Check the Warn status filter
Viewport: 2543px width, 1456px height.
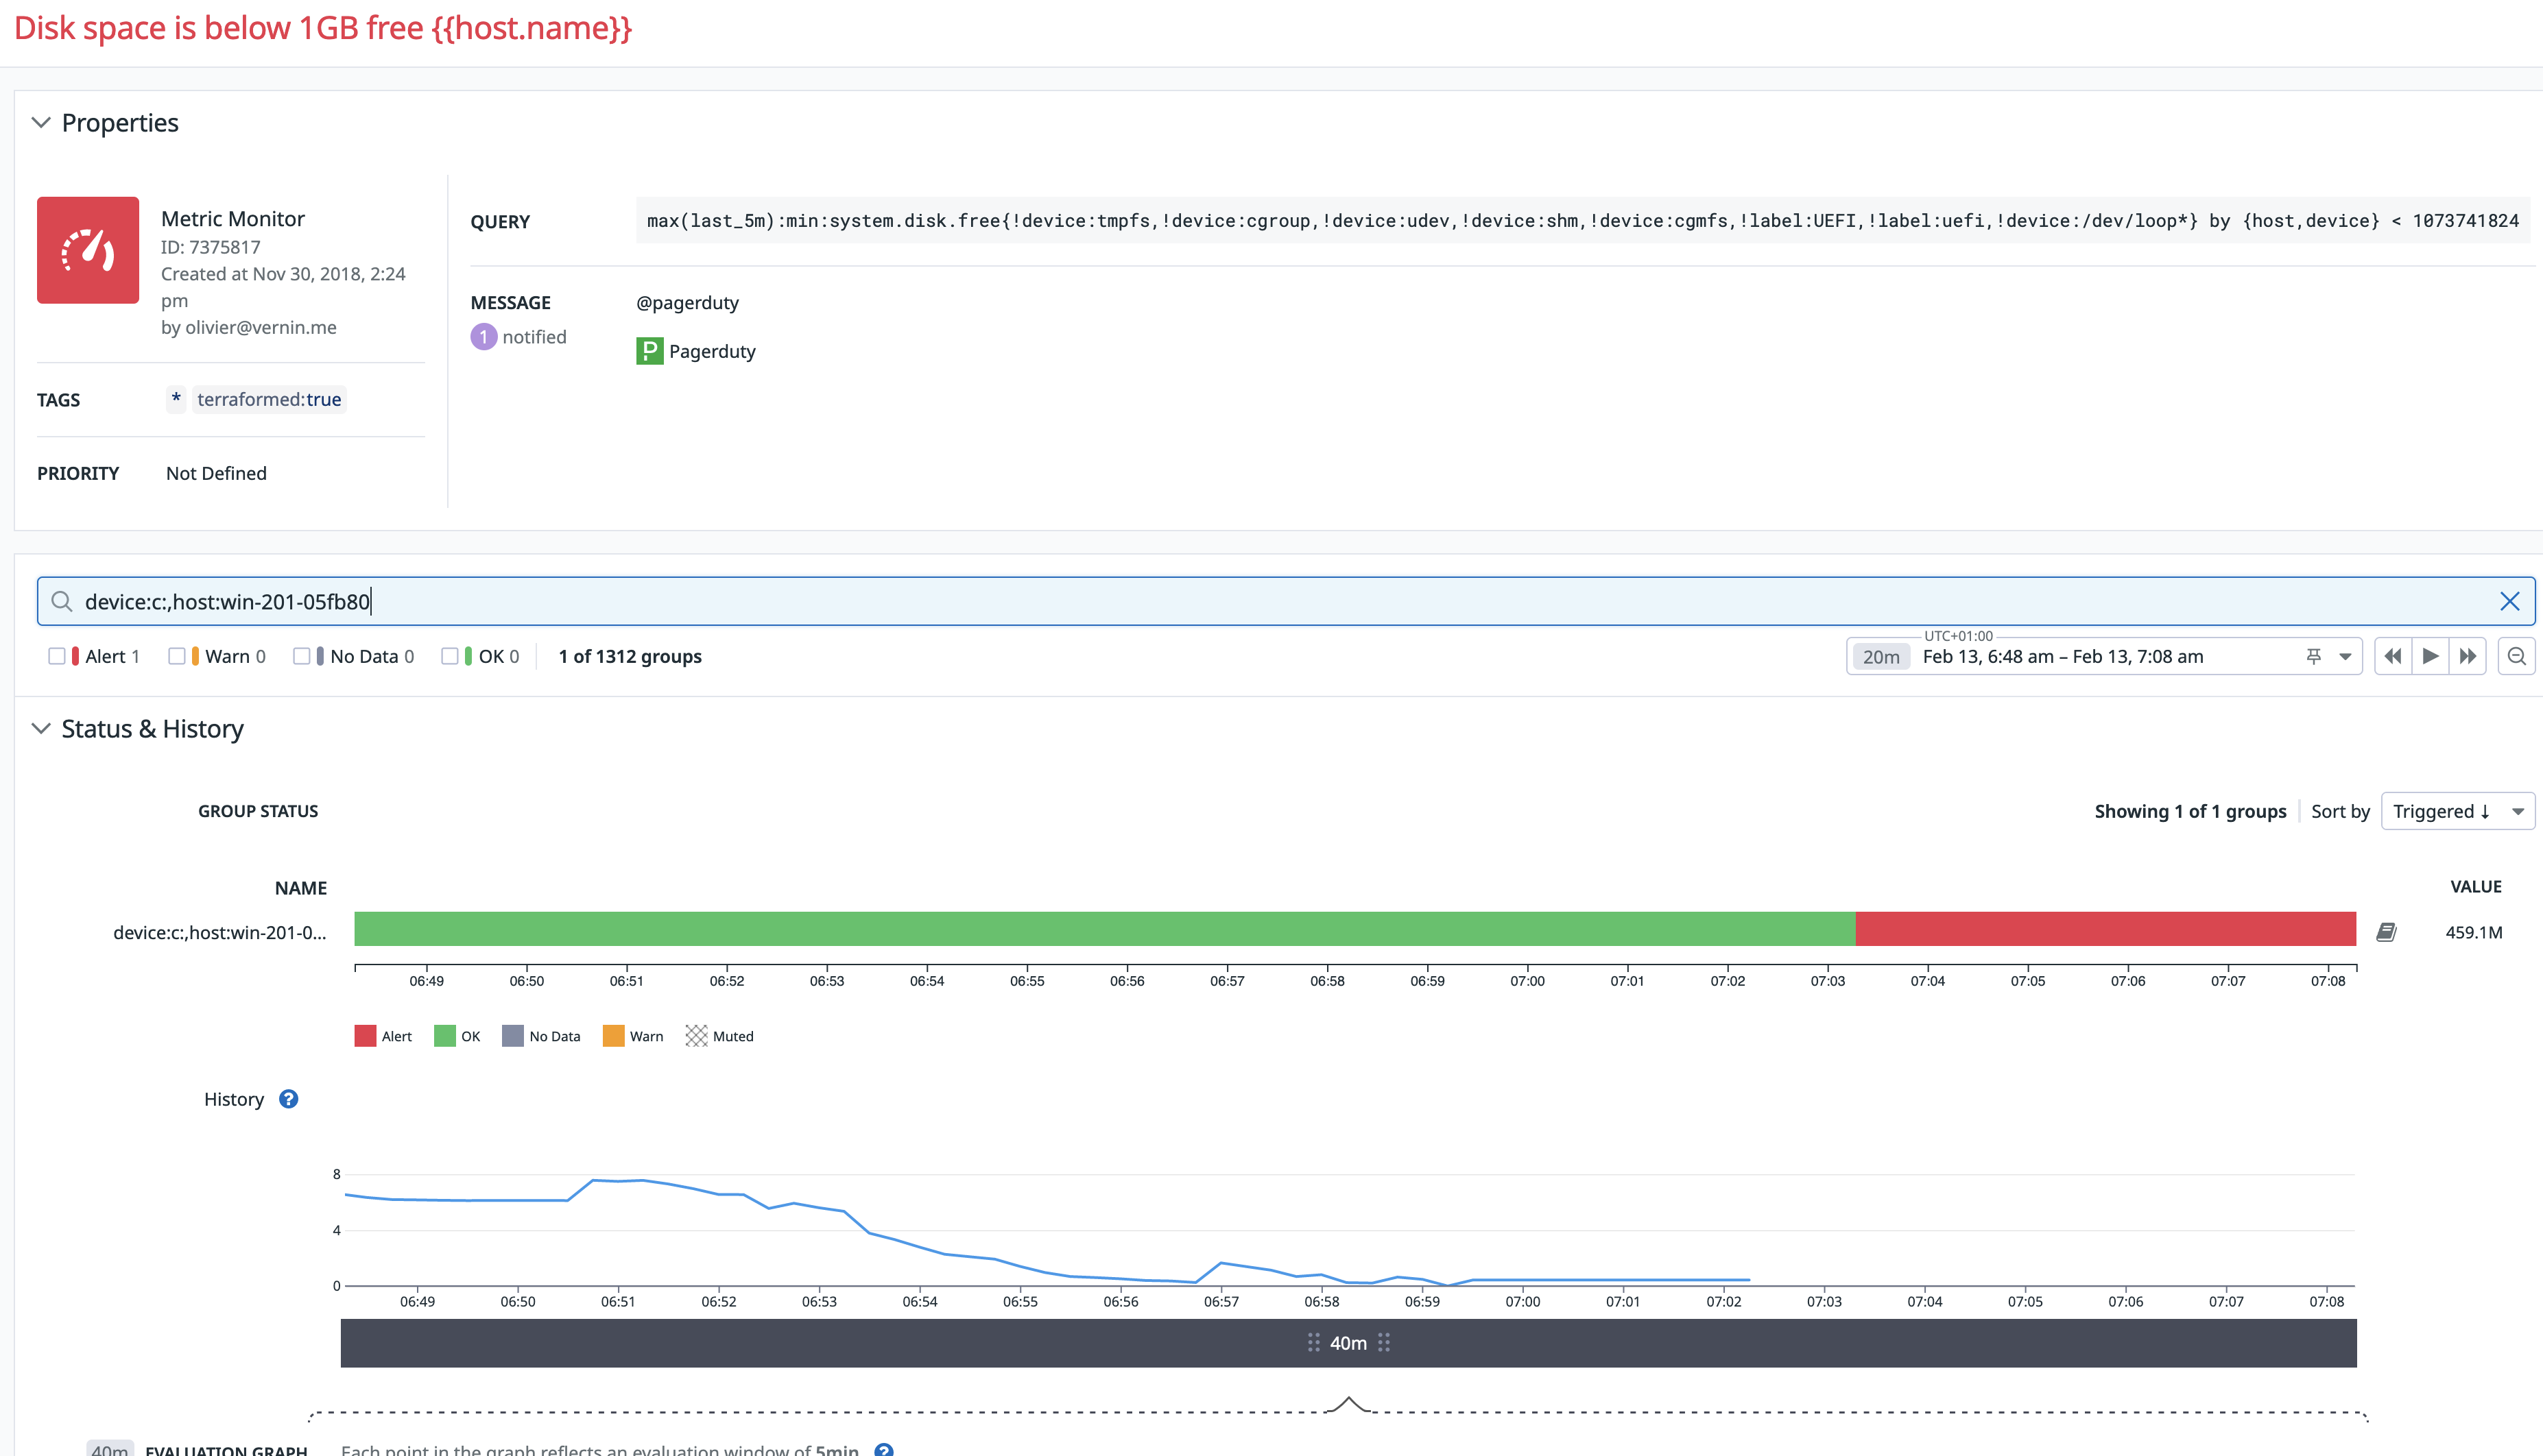(177, 655)
